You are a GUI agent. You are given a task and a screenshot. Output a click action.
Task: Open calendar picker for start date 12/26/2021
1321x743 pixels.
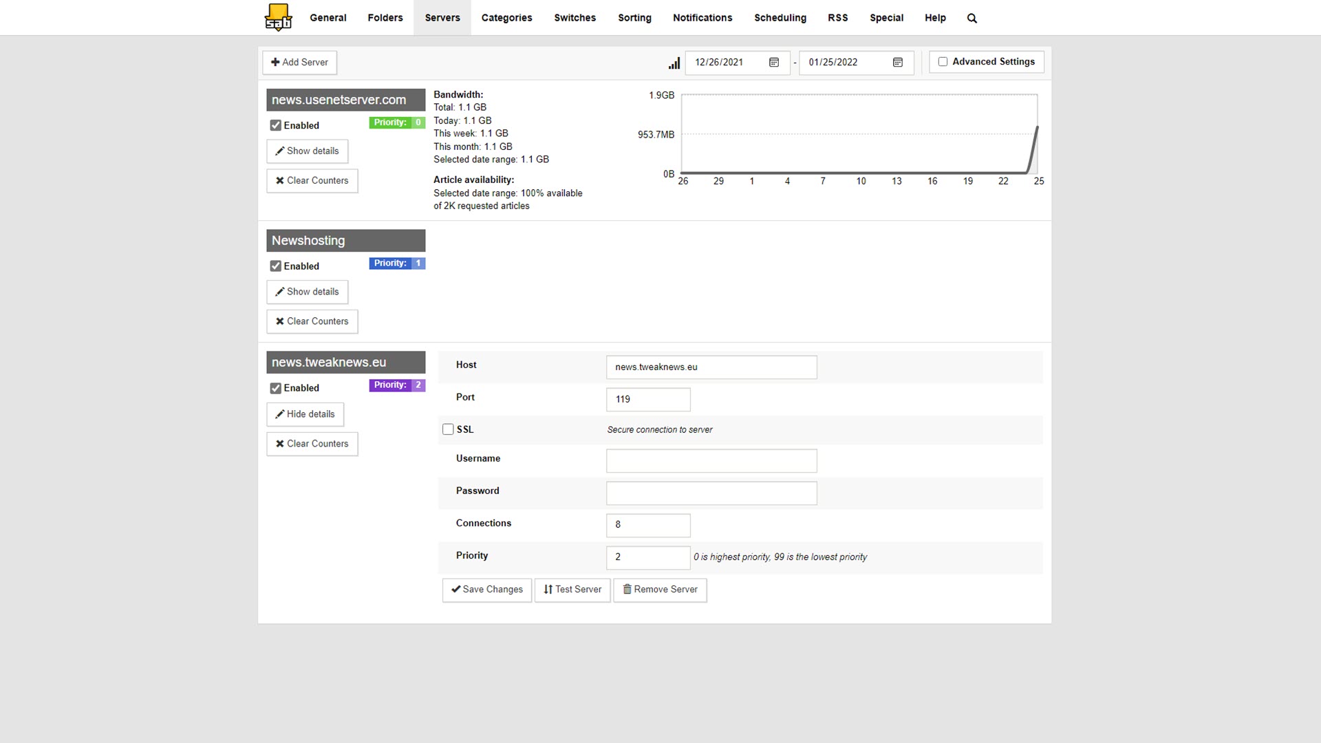tap(774, 62)
